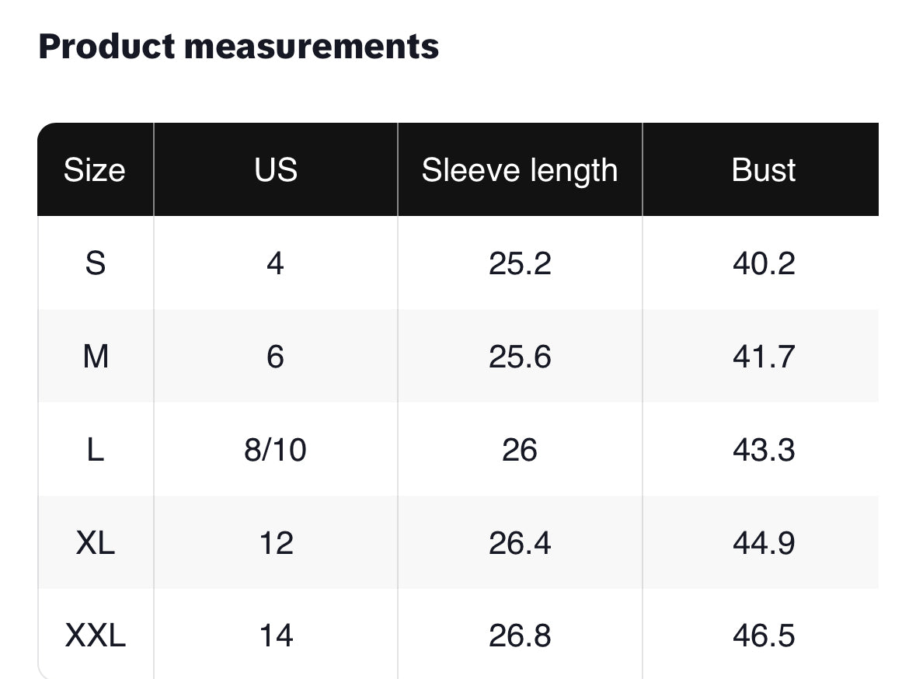Image resolution: width=916 pixels, height=679 pixels.
Task: Select the Size column header
Action: point(95,170)
